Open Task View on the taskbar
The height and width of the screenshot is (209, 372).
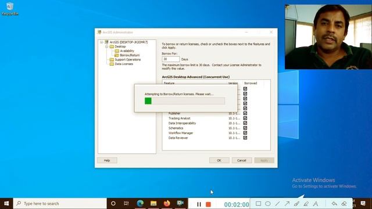[x=126, y=204]
